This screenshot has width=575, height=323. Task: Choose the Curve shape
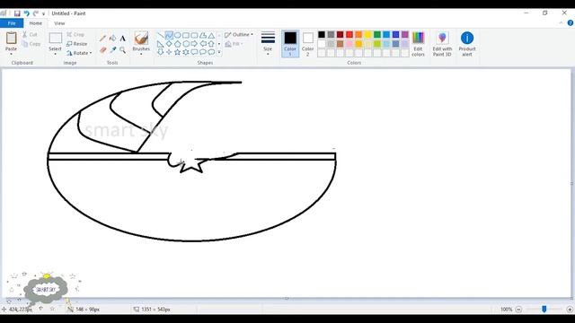pyautogui.click(x=169, y=36)
